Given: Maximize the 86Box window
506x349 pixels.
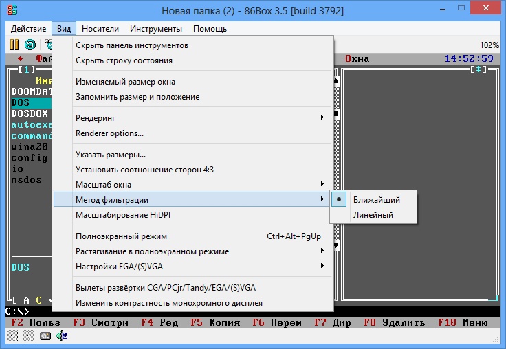Looking at the screenshot, I should (x=461, y=9).
